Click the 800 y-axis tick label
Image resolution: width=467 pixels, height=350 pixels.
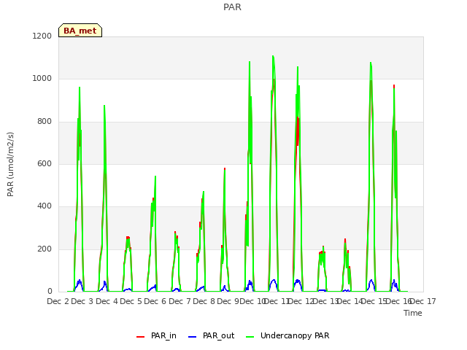(45, 122)
